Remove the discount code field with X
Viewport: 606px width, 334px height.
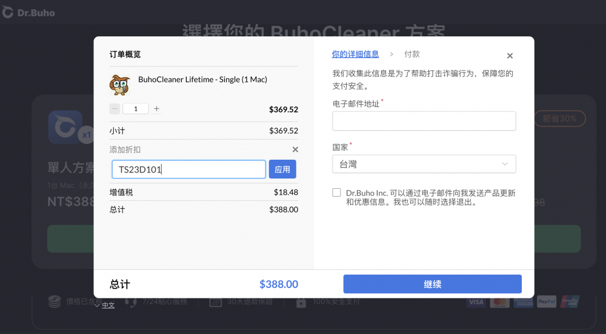[295, 149]
